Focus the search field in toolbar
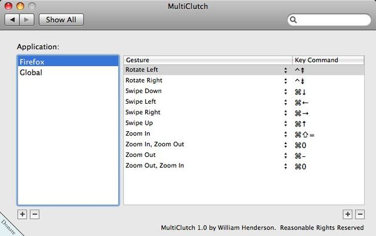376x236 pixels. point(329,20)
